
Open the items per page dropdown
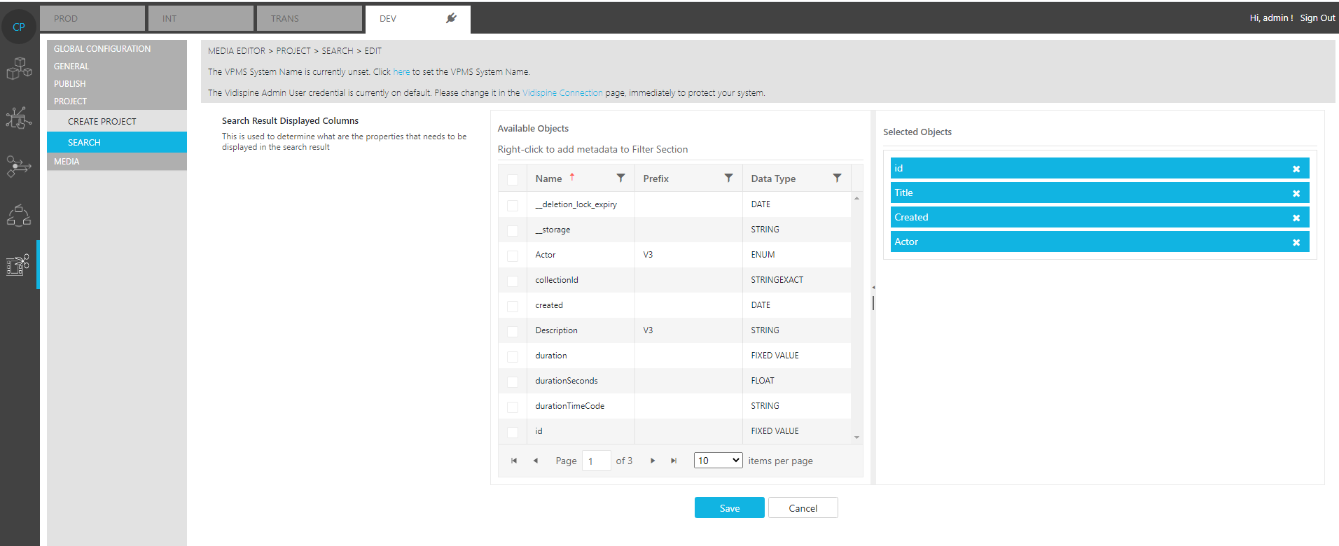718,461
